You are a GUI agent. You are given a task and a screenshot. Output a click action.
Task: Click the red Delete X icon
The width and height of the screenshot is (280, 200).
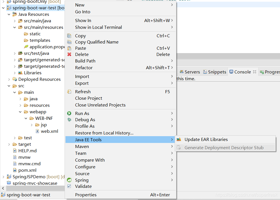point(69,54)
